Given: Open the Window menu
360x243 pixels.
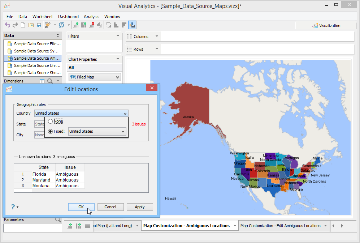Looking at the screenshot, I should coord(112,17).
